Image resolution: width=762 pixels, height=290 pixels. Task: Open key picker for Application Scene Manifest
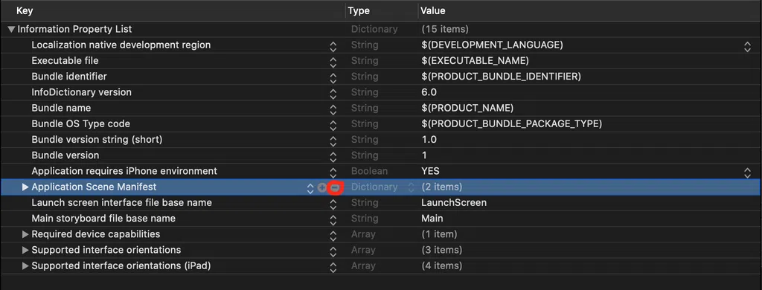[310, 188]
